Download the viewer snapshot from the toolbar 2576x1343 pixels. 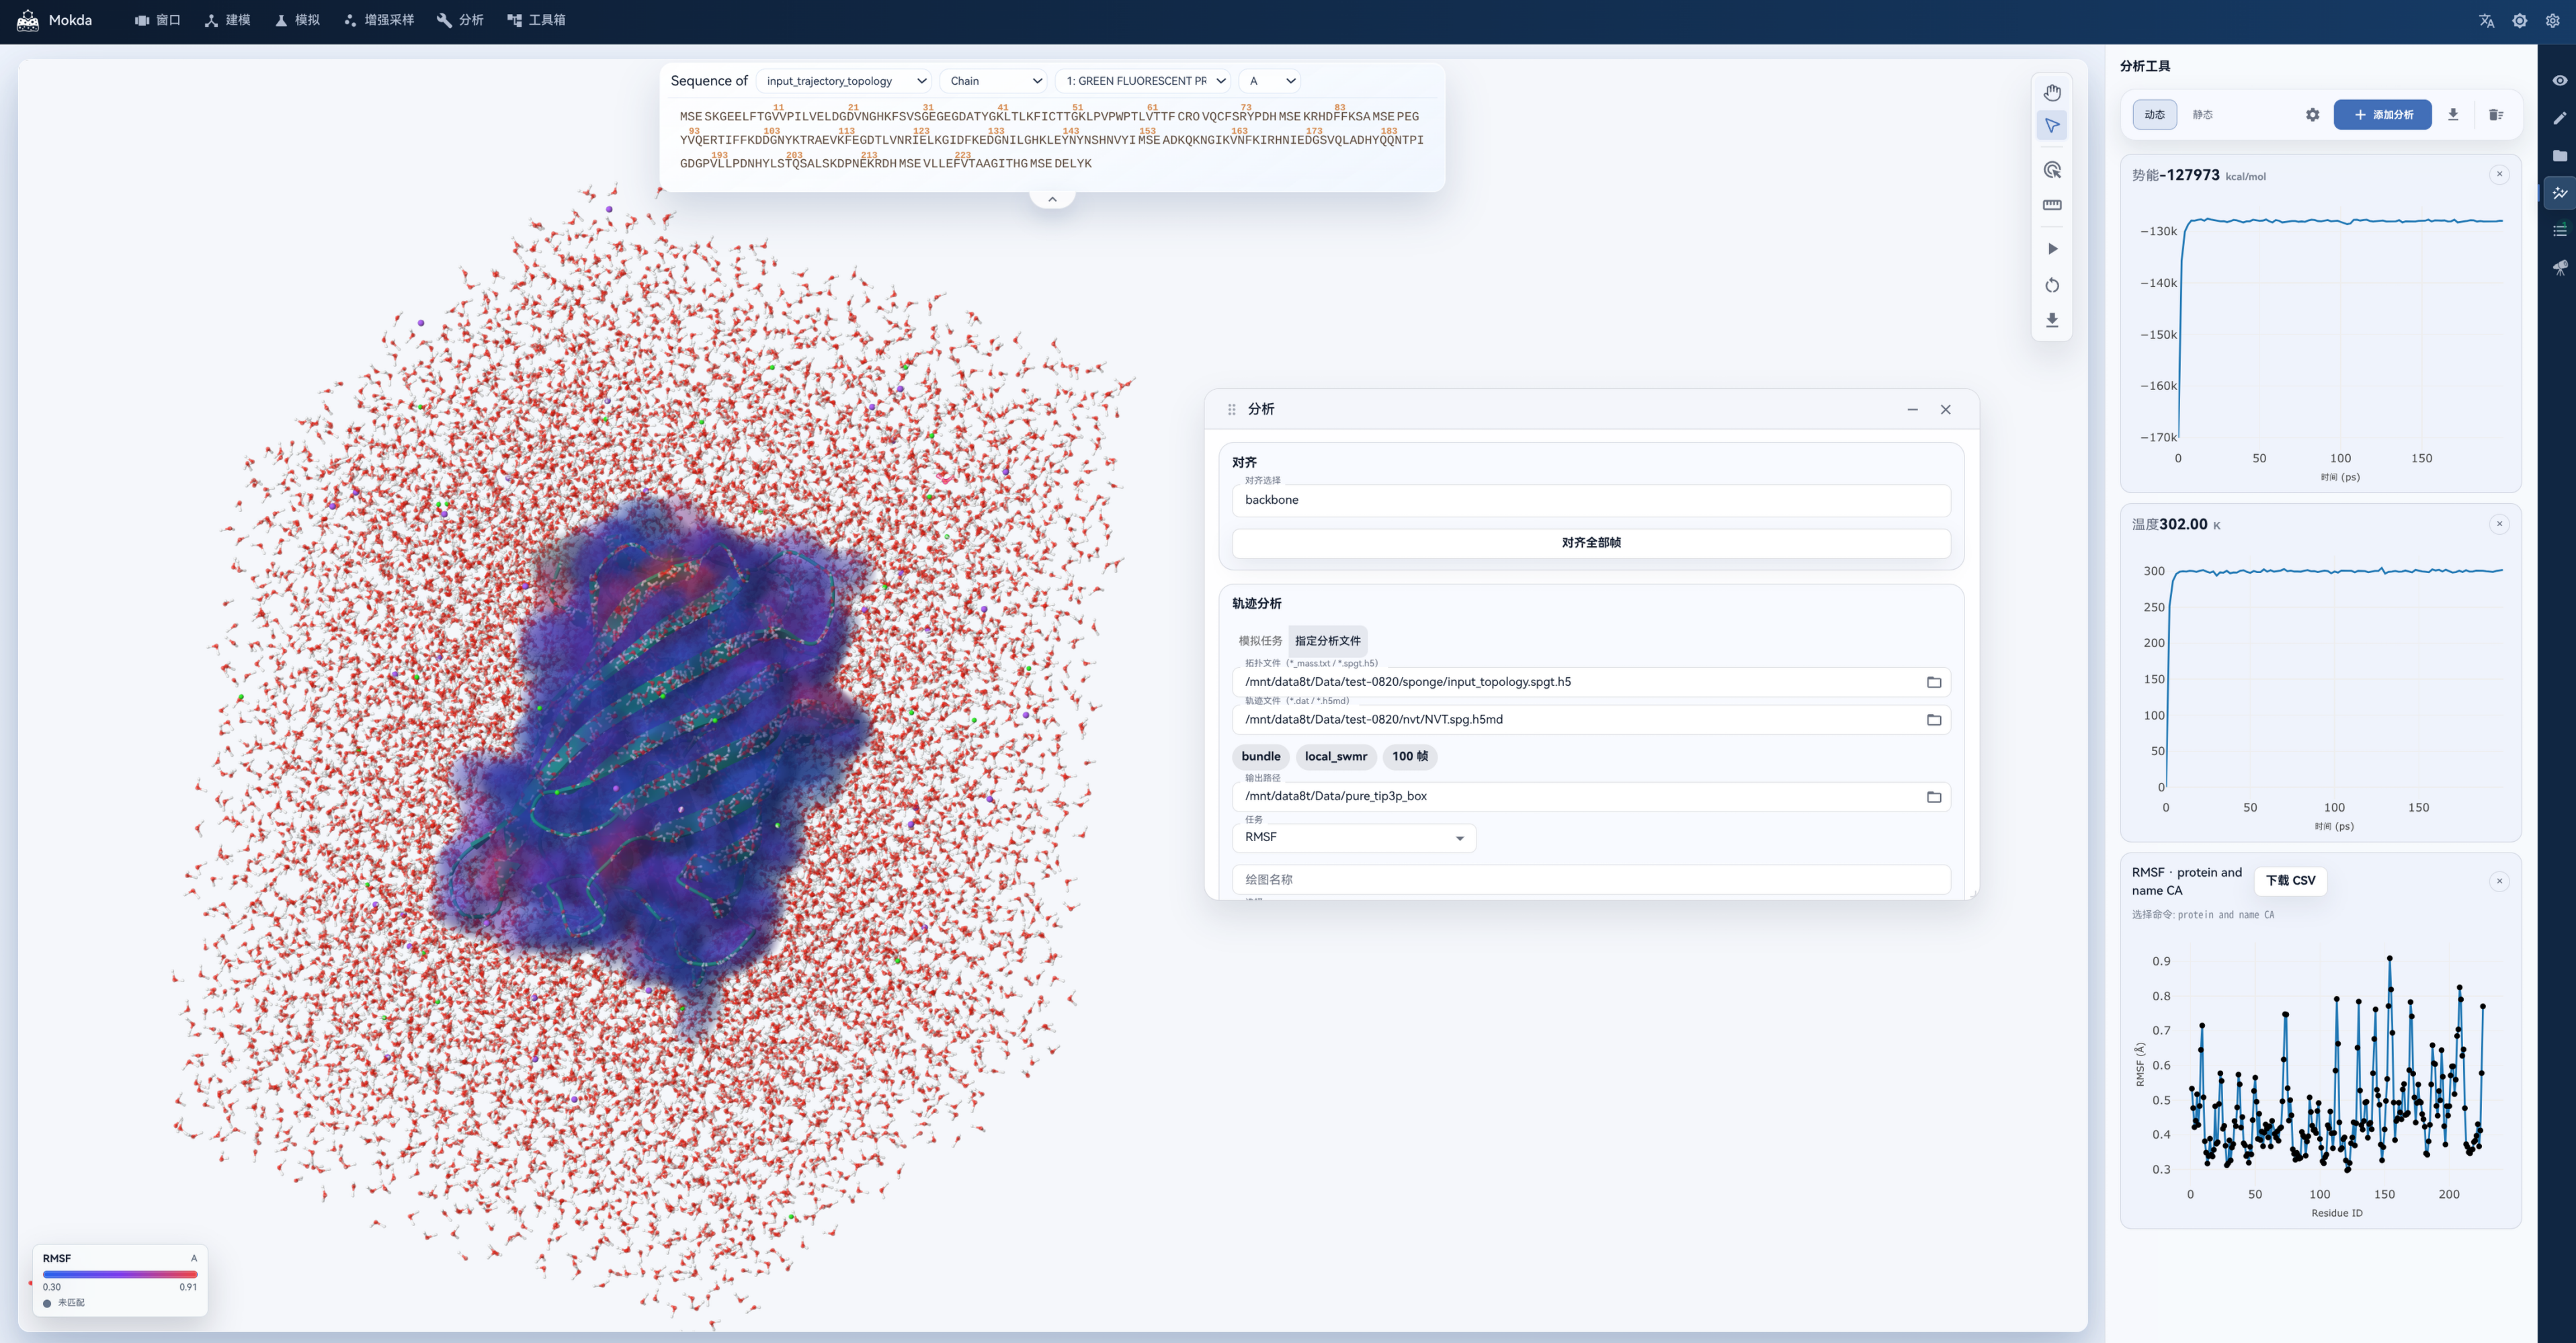tap(2052, 320)
